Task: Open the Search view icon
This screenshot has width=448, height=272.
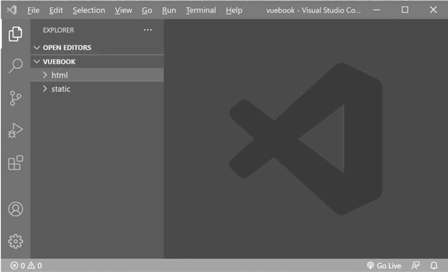Action: click(15, 66)
